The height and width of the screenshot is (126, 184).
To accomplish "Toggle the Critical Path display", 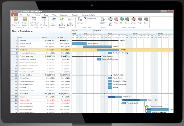I will click(91, 18).
